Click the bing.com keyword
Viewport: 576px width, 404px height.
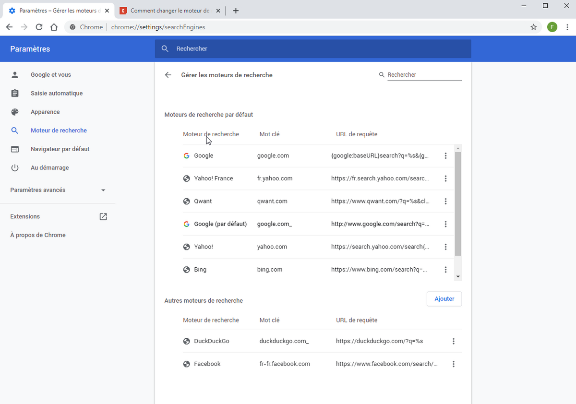click(x=270, y=270)
